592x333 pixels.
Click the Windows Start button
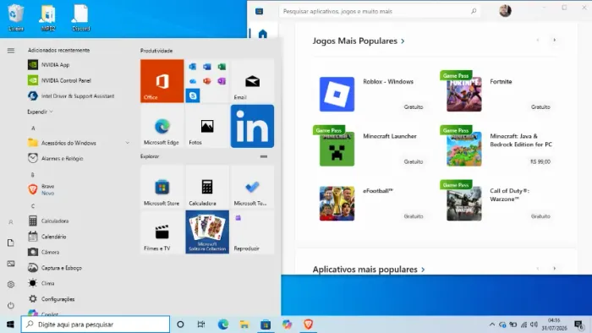point(10,325)
